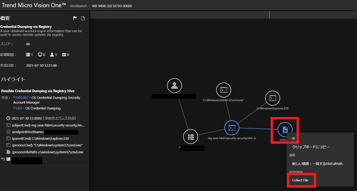Screen dimensions: 357x191
Task: Choose Copy to Clipboard from the context menu
Action: 310,147
